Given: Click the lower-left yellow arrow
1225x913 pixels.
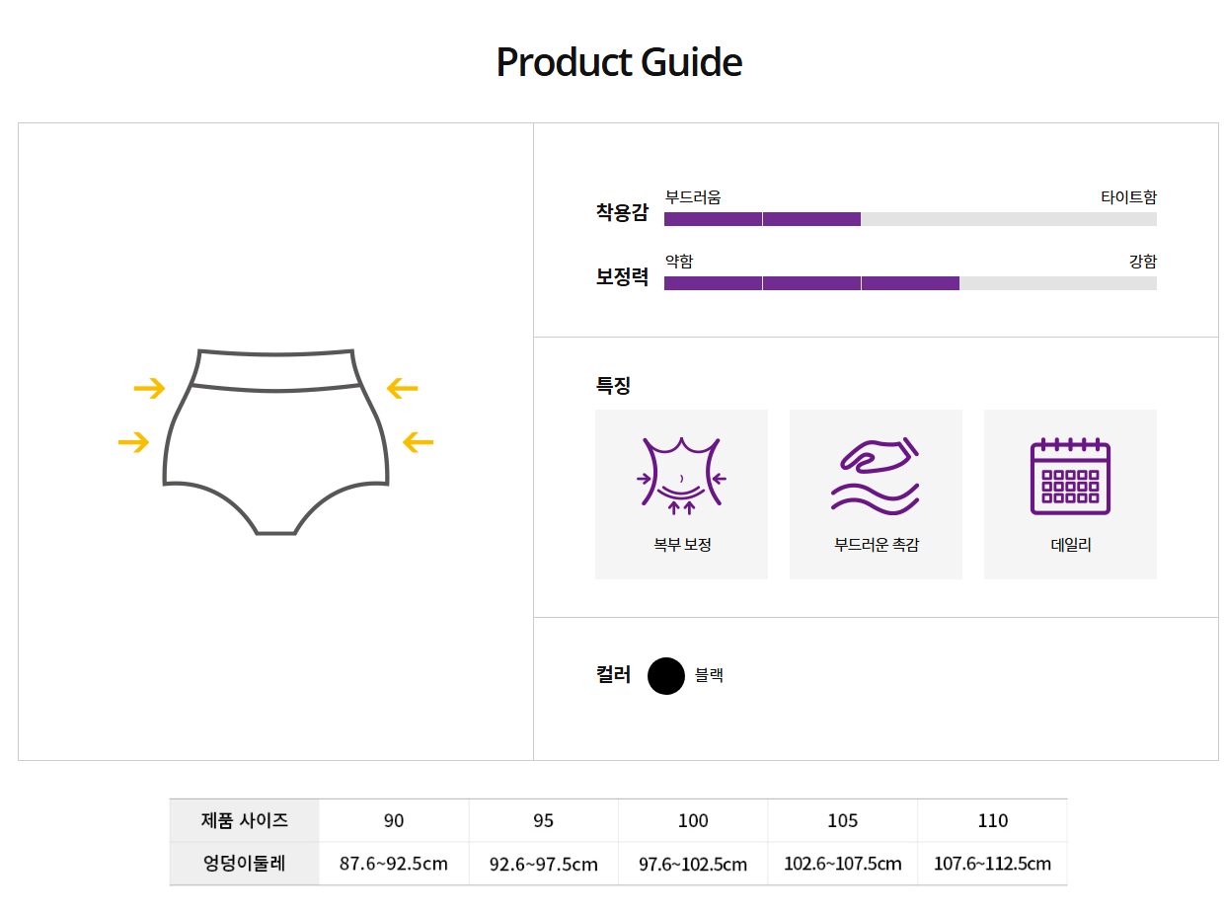Looking at the screenshot, I should pos(133,442).
